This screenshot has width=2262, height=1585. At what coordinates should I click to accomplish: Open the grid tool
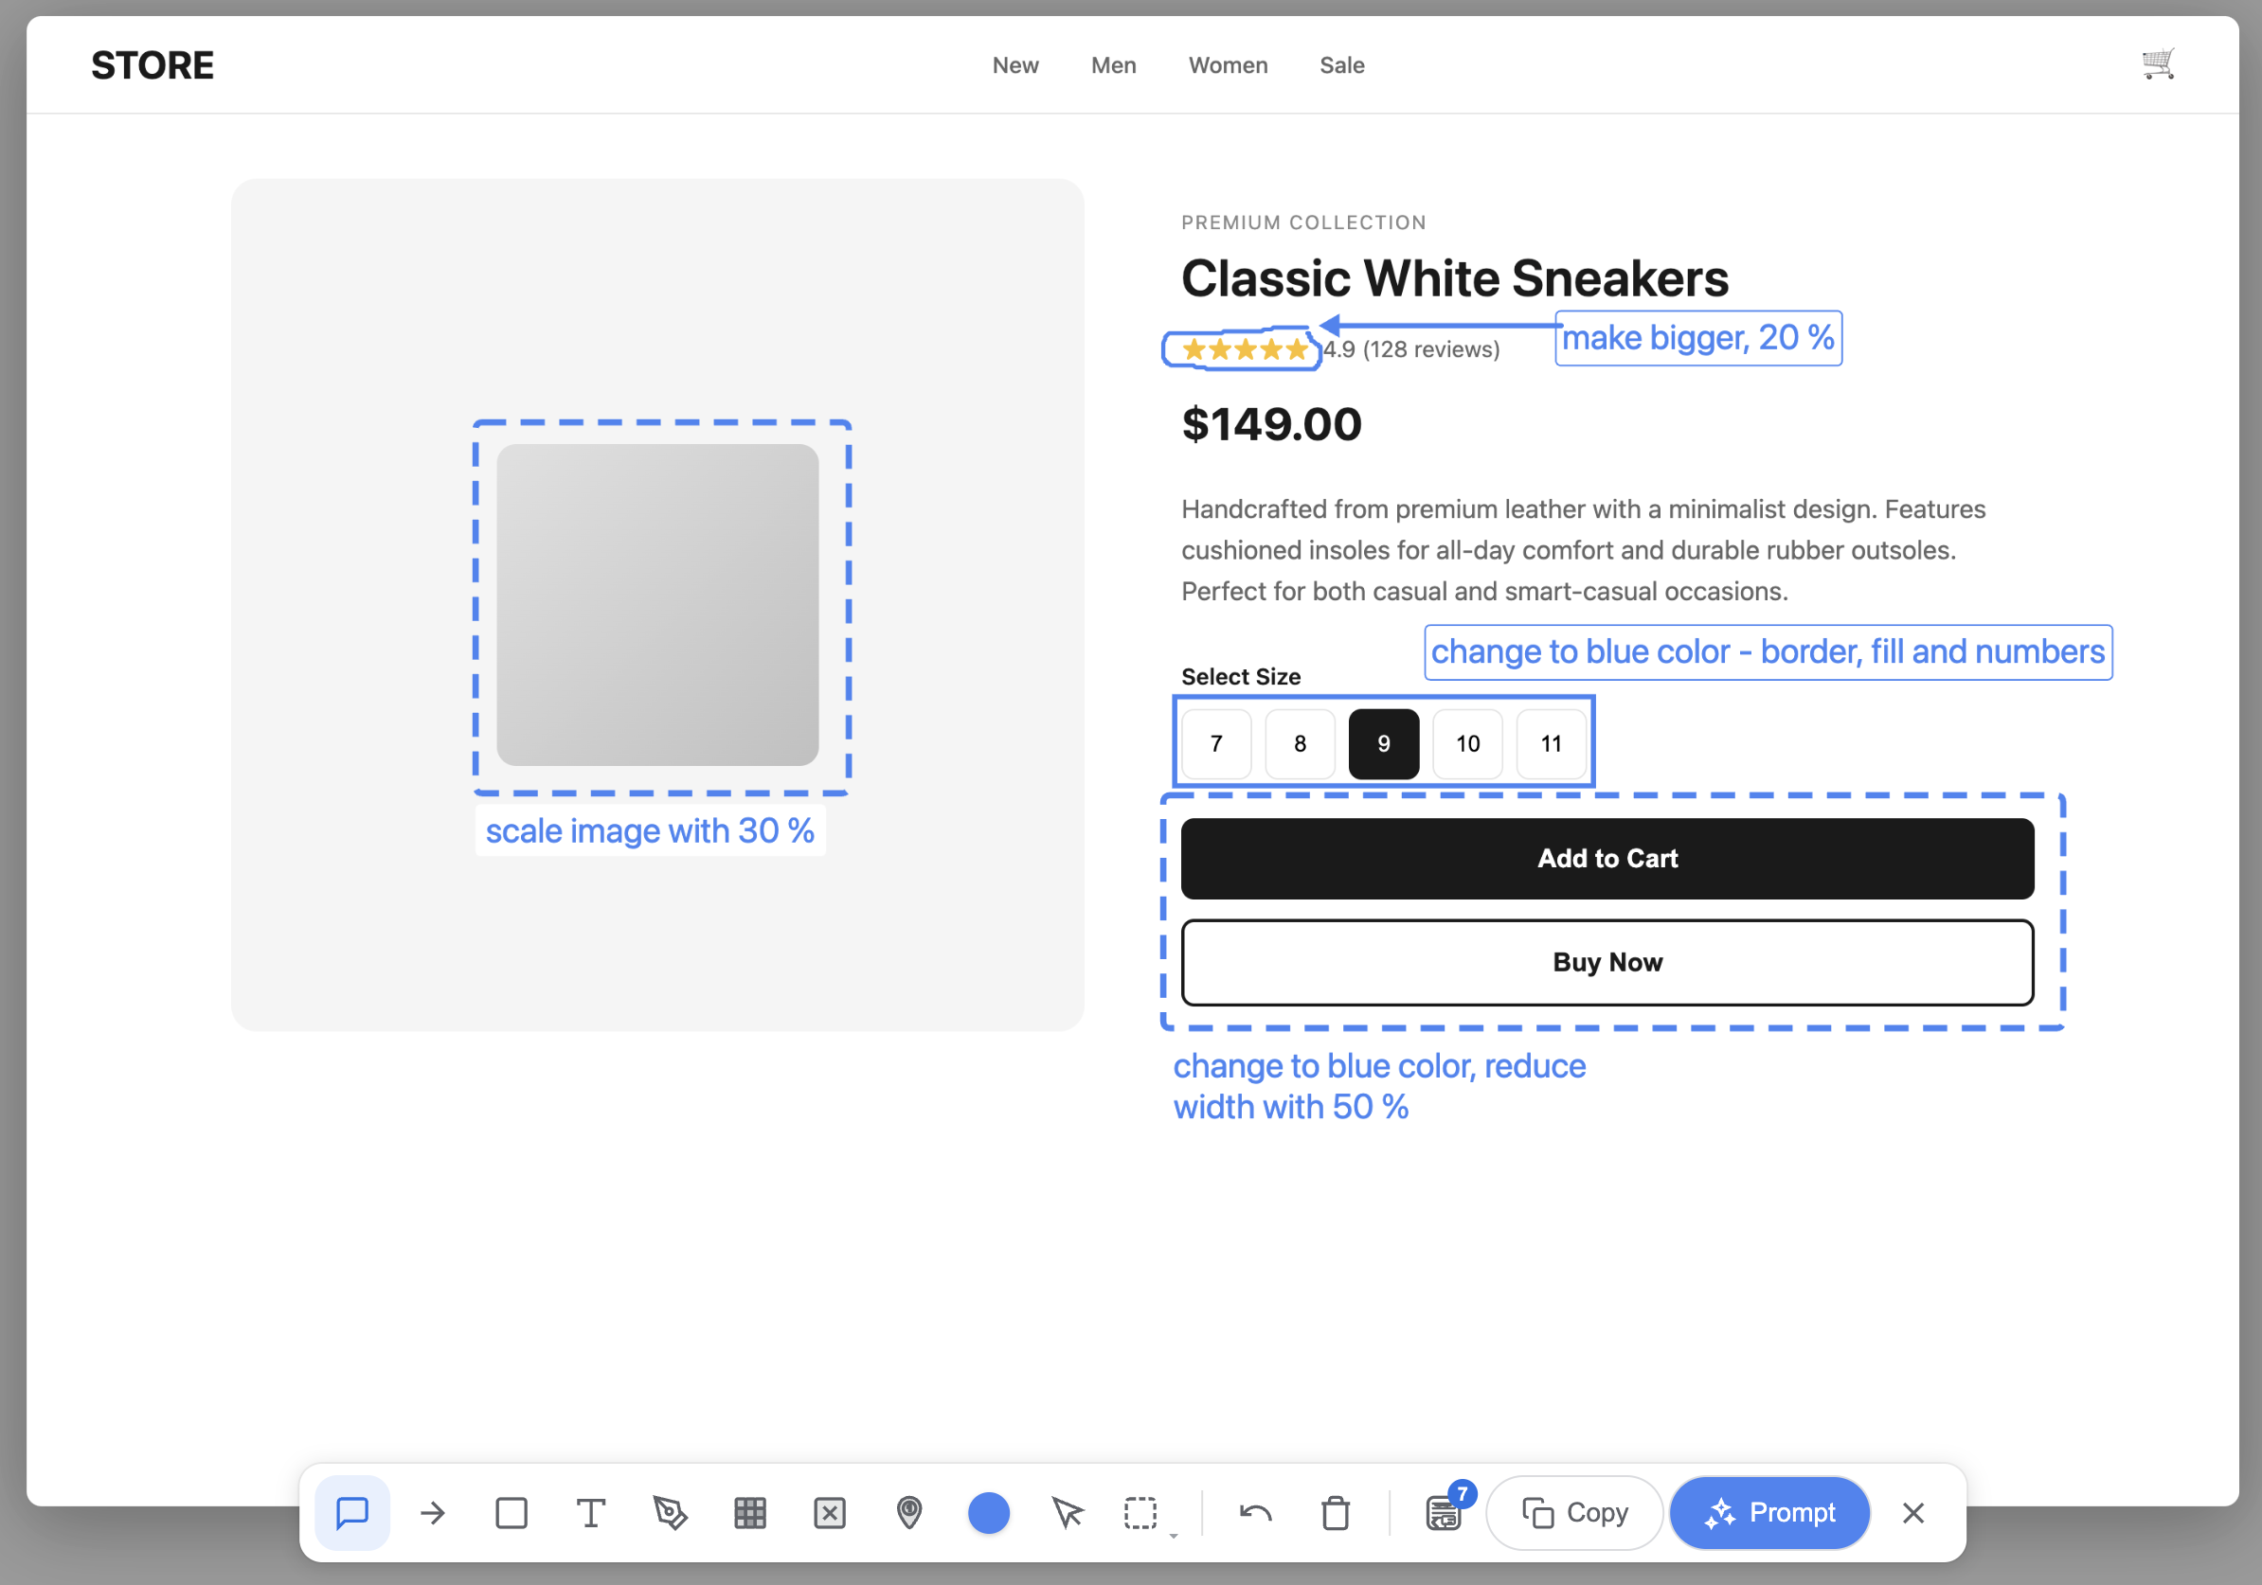pos(749,1513)
